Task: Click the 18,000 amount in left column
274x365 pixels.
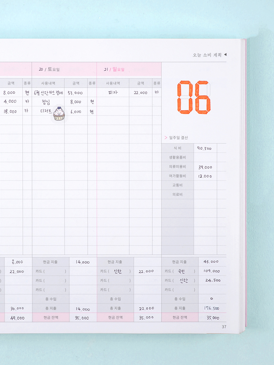Action: pos(10,111)
